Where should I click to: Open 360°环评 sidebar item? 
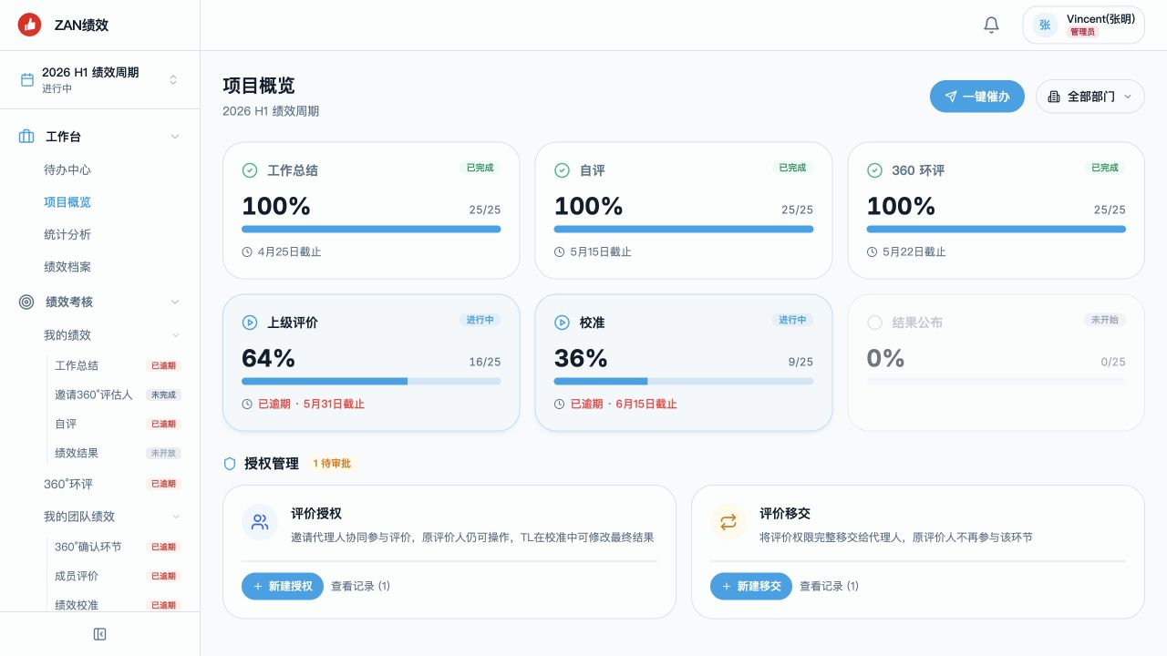[x=68, y=484]
